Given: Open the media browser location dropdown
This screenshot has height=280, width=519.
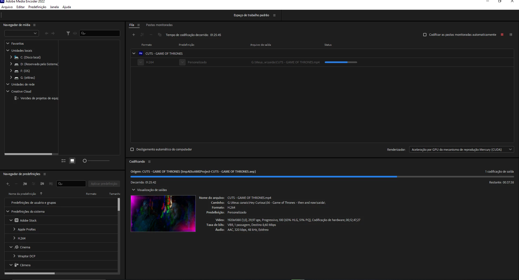Looking at the screenshot, I should coord(22,33).
